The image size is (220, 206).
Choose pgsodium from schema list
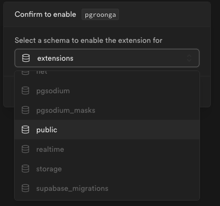pyautogui.click(x=107, y=91)
